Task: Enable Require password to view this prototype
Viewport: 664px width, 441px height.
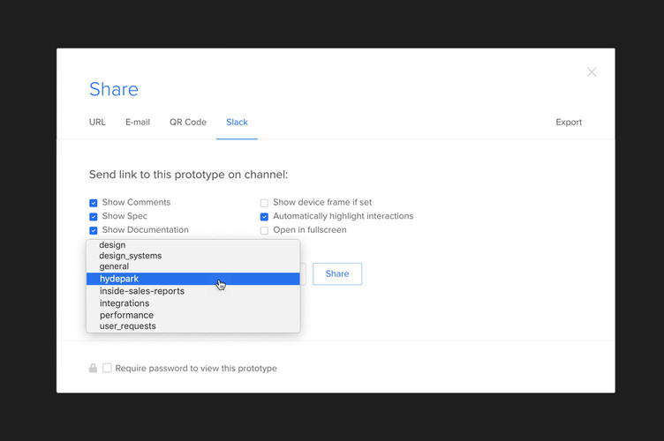Action: tap(107, 368)
